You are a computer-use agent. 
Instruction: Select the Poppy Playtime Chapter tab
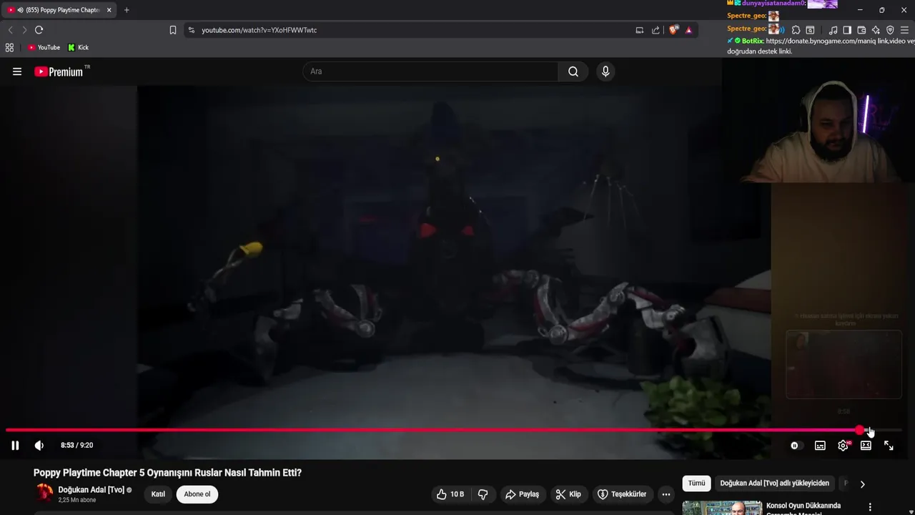tap(59, 10)
